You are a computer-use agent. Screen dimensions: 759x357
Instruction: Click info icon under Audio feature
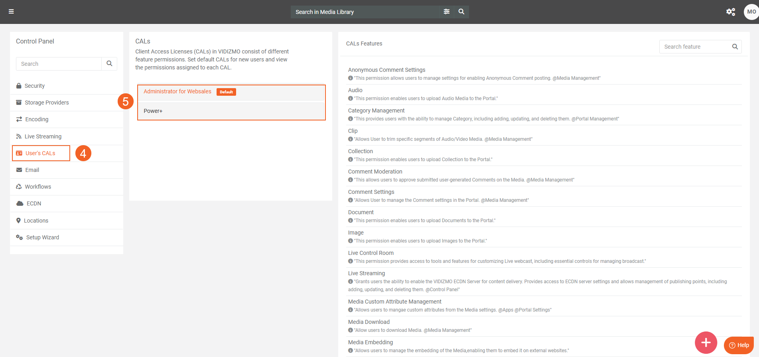click(x=351, y=99)
